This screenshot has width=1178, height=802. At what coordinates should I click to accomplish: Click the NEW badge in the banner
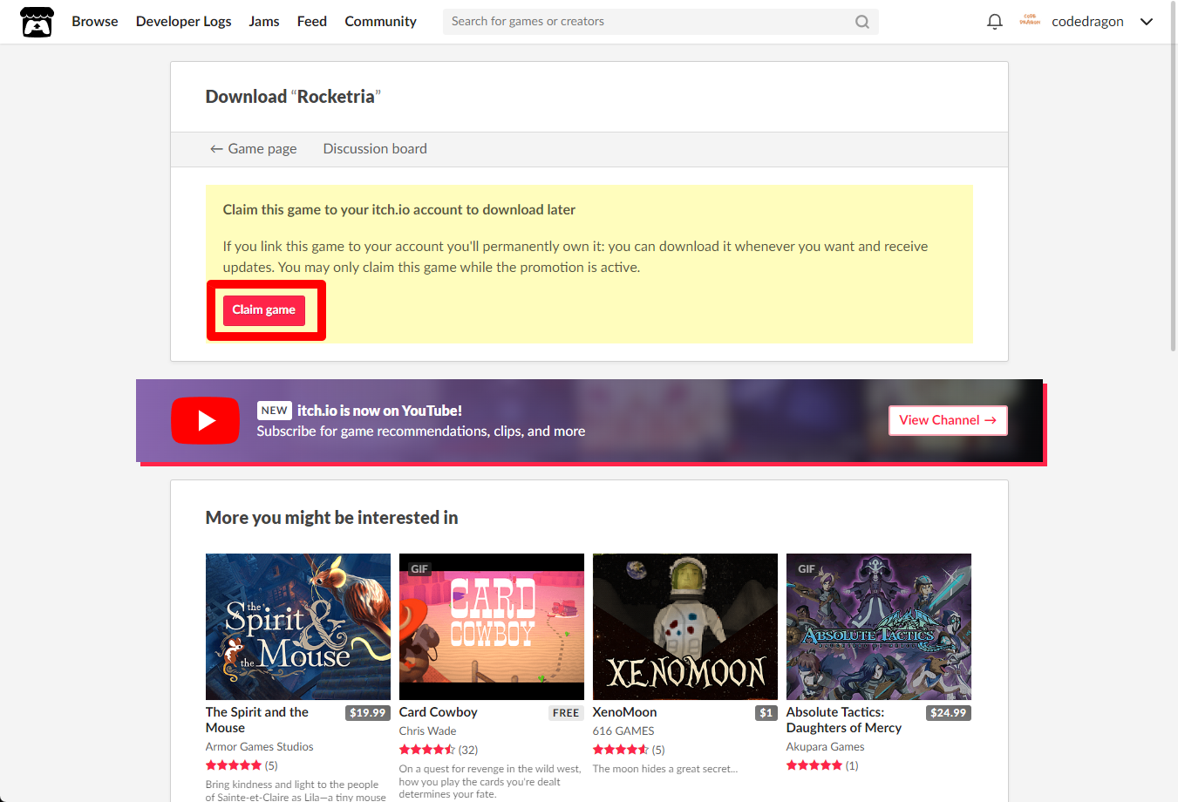click(274, 411)
